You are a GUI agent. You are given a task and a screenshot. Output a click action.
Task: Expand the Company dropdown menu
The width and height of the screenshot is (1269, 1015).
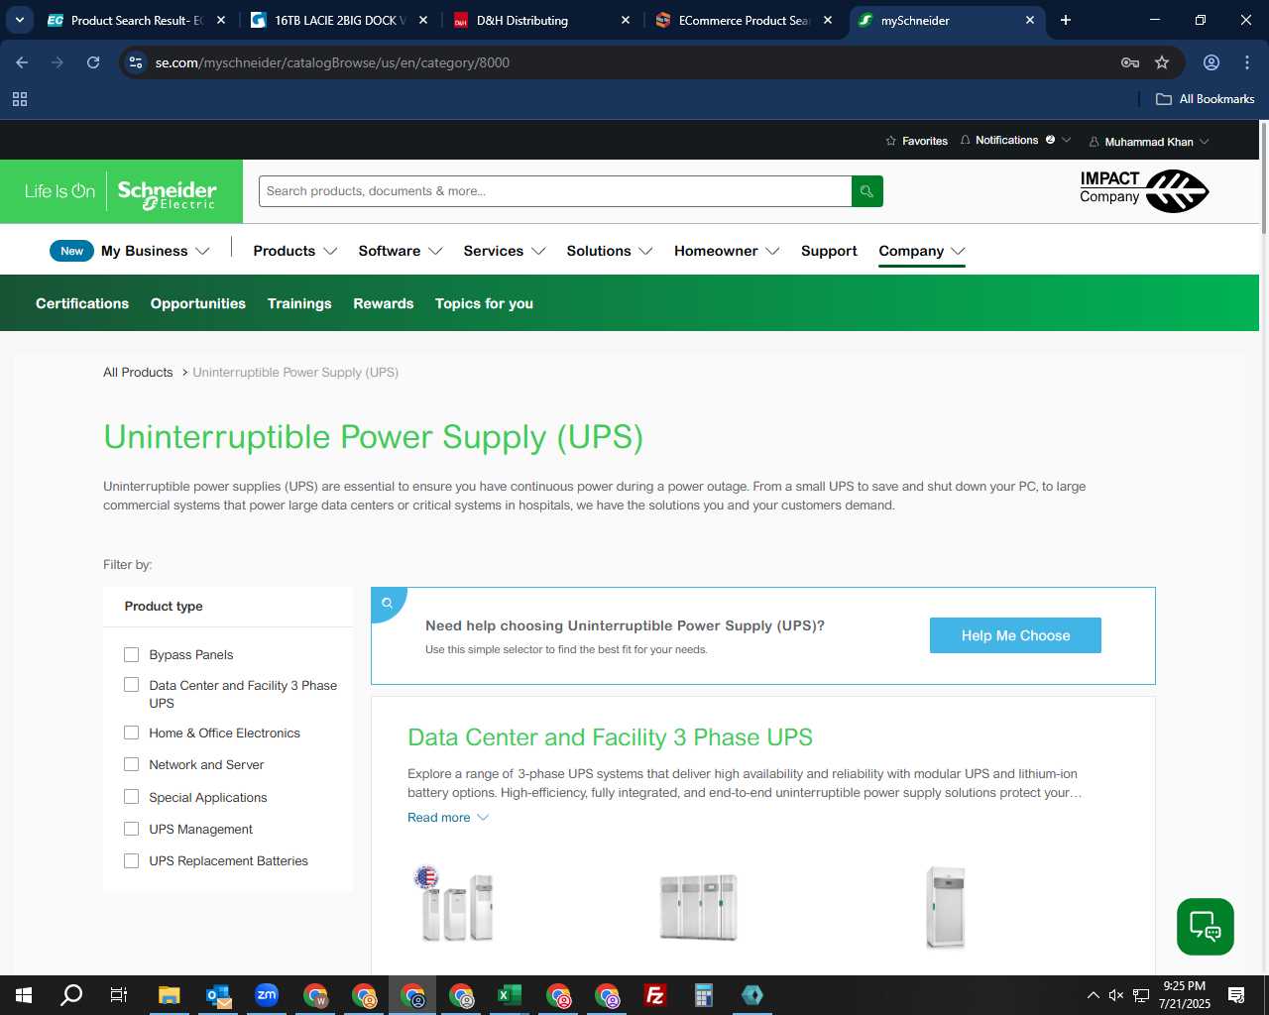[x=922, y=251]
